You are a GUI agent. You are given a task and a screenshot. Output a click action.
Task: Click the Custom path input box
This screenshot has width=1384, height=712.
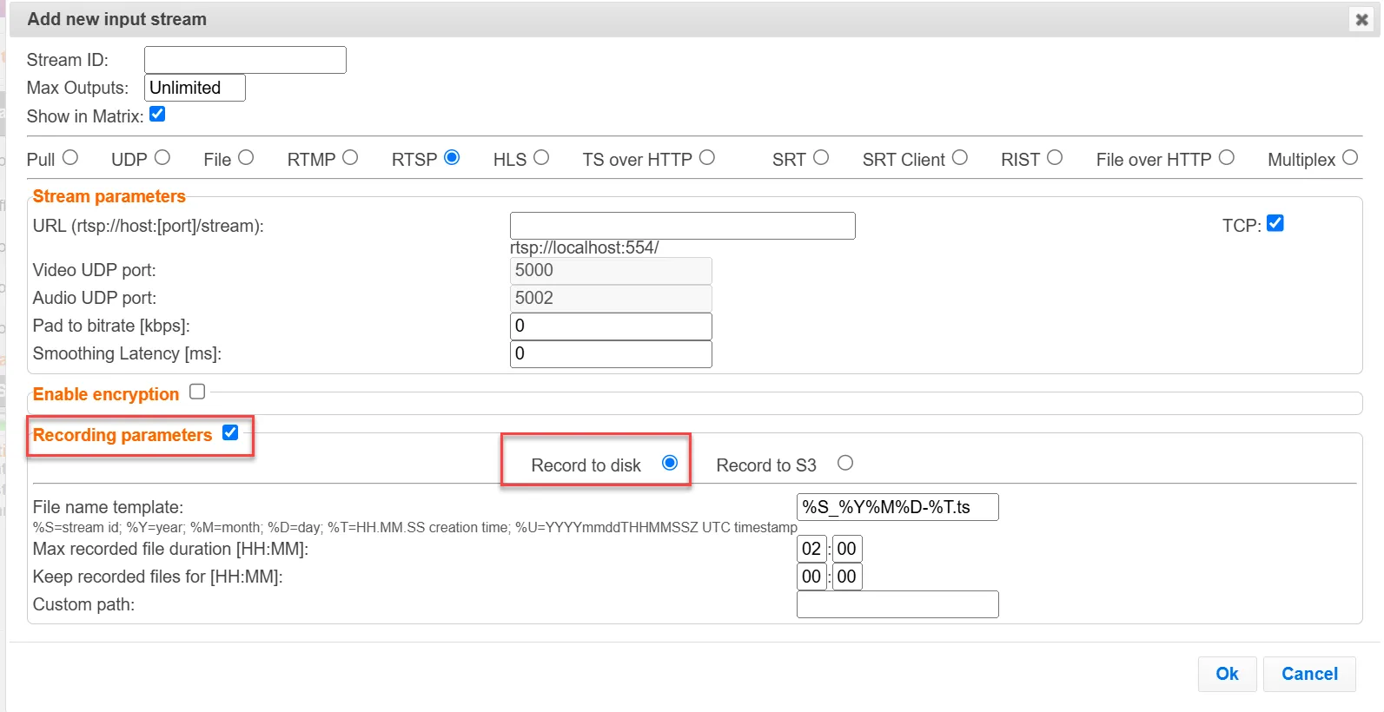(897, 604)
